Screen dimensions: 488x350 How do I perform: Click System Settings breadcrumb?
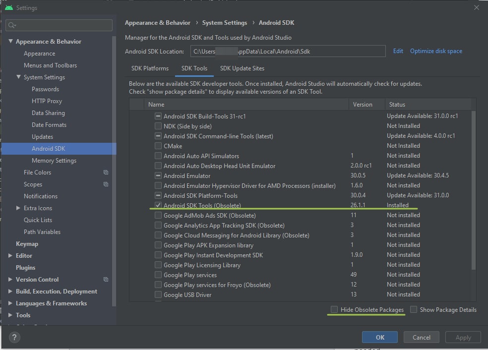coord(224,23)
